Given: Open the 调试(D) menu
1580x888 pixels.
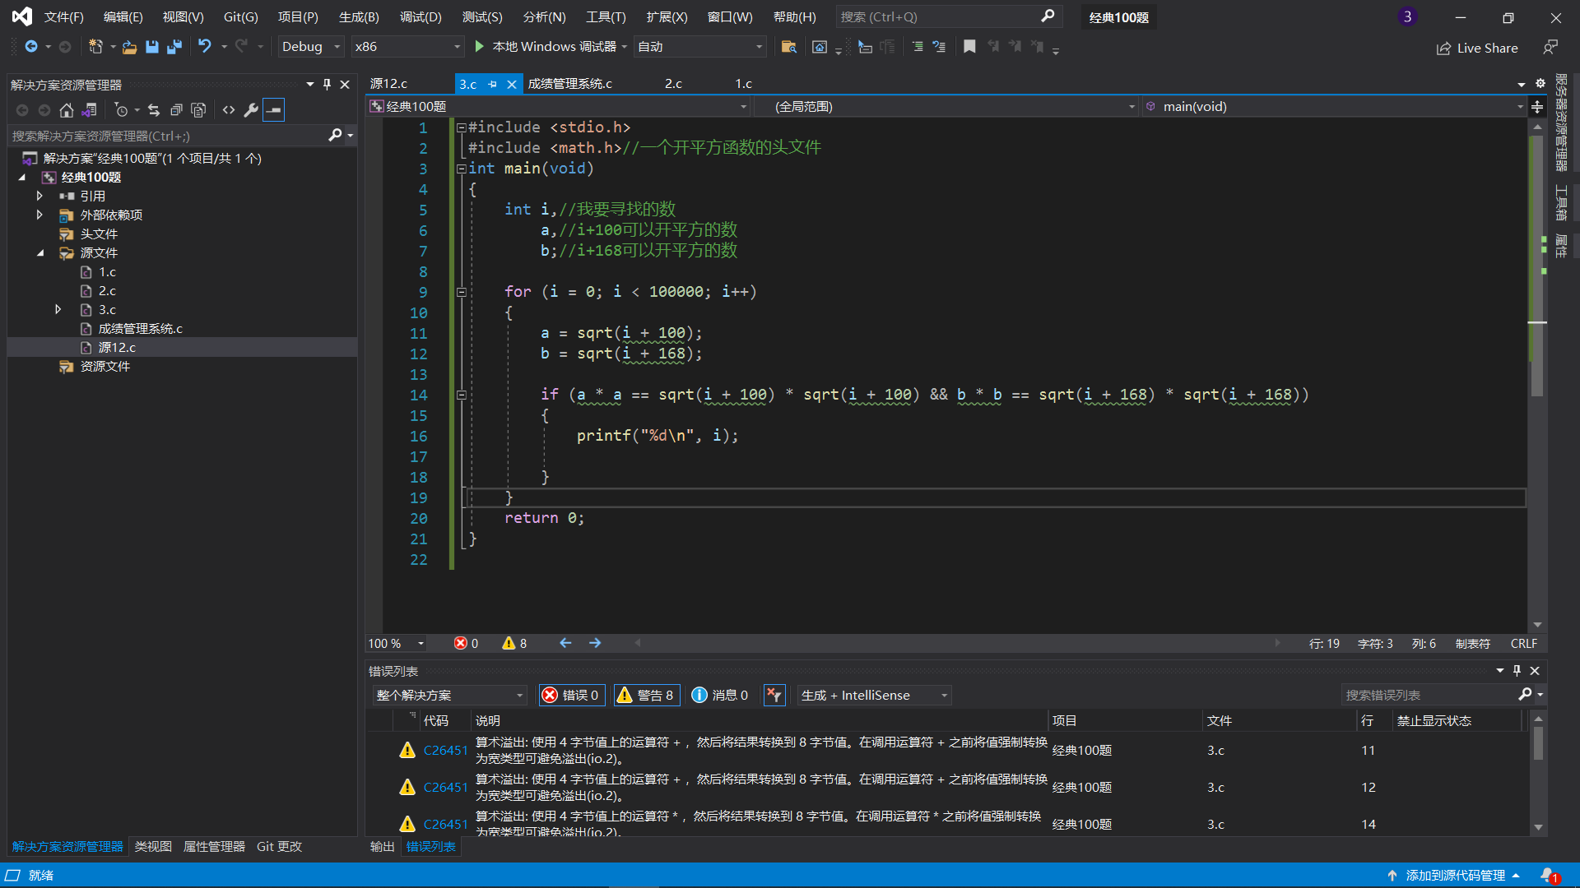Looking at the screenshot, I should 421,16.
